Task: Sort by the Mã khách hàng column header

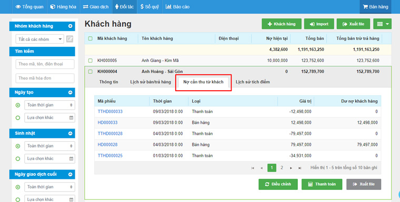Action: pyautogui.click(x=112, y=38)
